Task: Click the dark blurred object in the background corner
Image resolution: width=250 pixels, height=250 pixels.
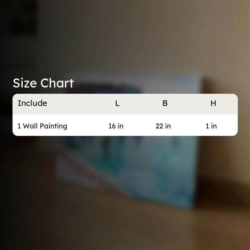Action: pos(24,17)
